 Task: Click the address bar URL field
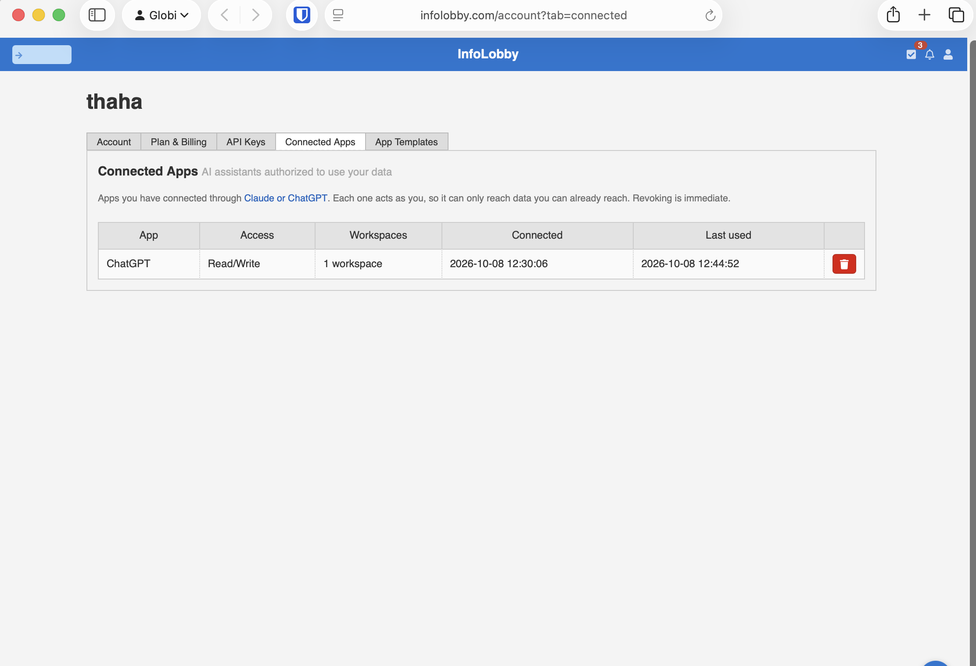524,15
